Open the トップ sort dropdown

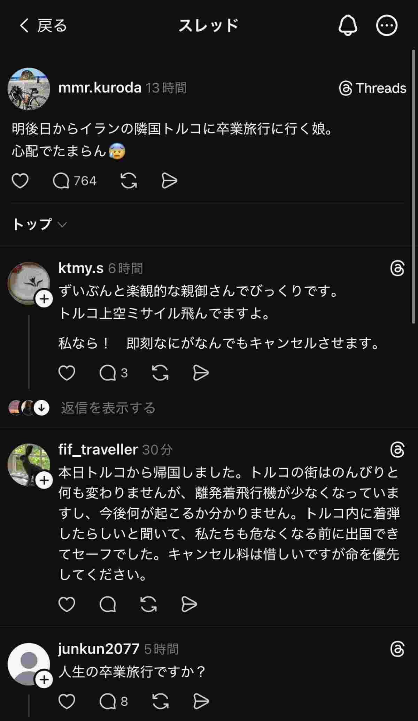click(39, 224)
